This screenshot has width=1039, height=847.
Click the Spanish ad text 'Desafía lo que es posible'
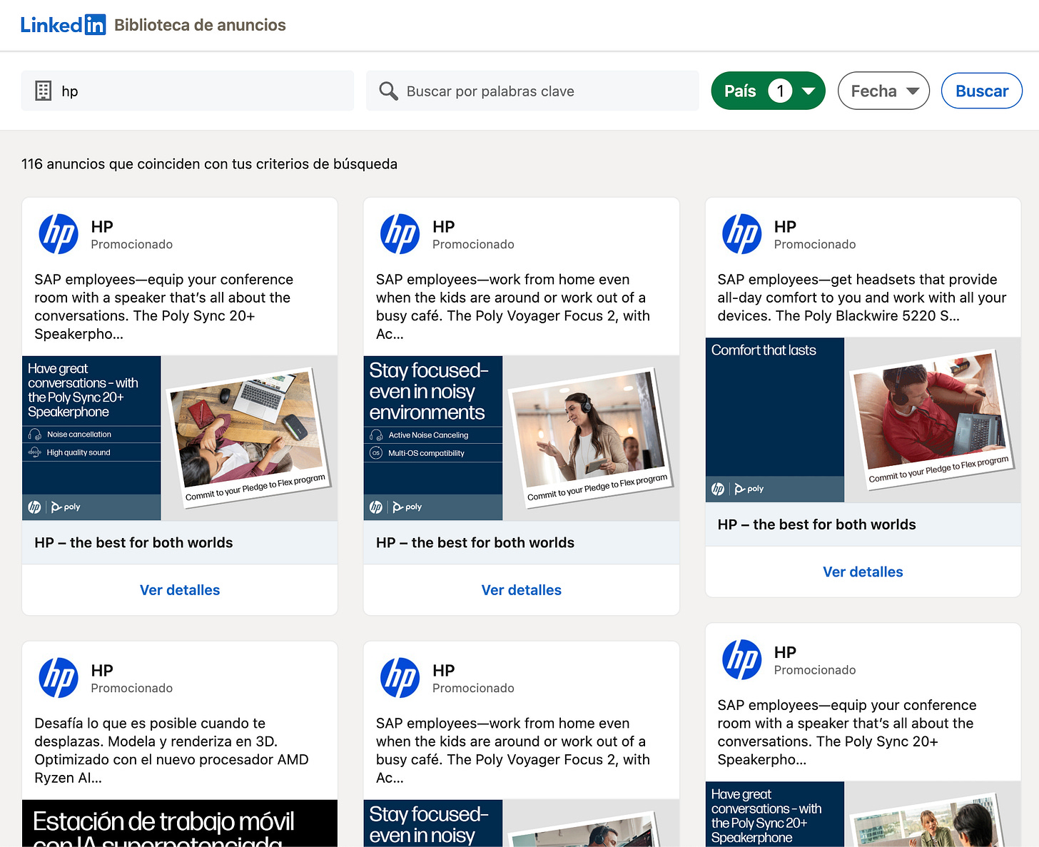point(172,751)
